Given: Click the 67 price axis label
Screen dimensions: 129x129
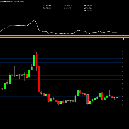Looking at the screenshot, I should [x=123, y=58].
